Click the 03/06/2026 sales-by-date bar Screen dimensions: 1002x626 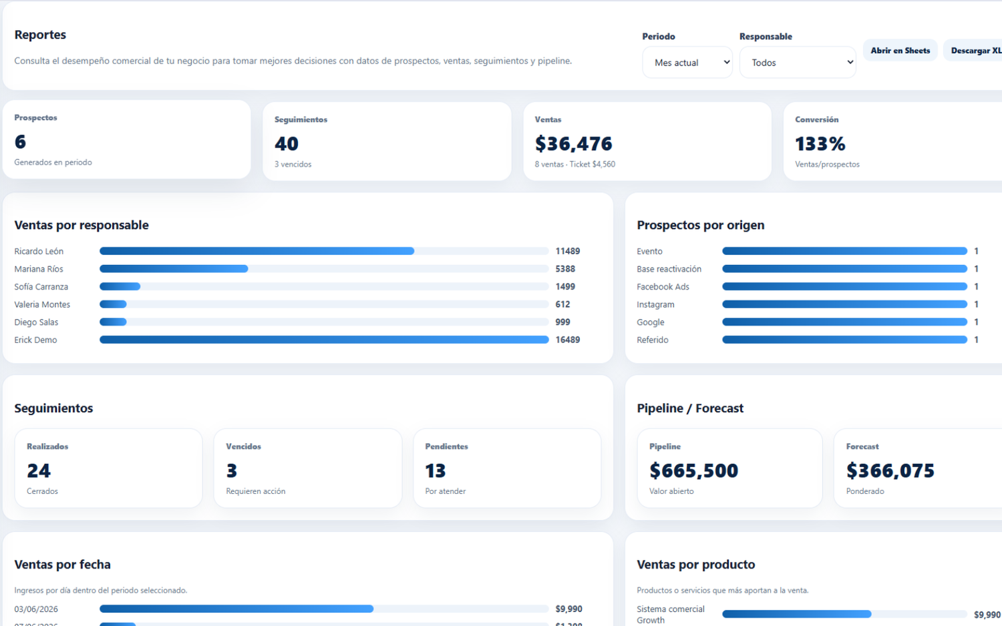pos(324,609)
